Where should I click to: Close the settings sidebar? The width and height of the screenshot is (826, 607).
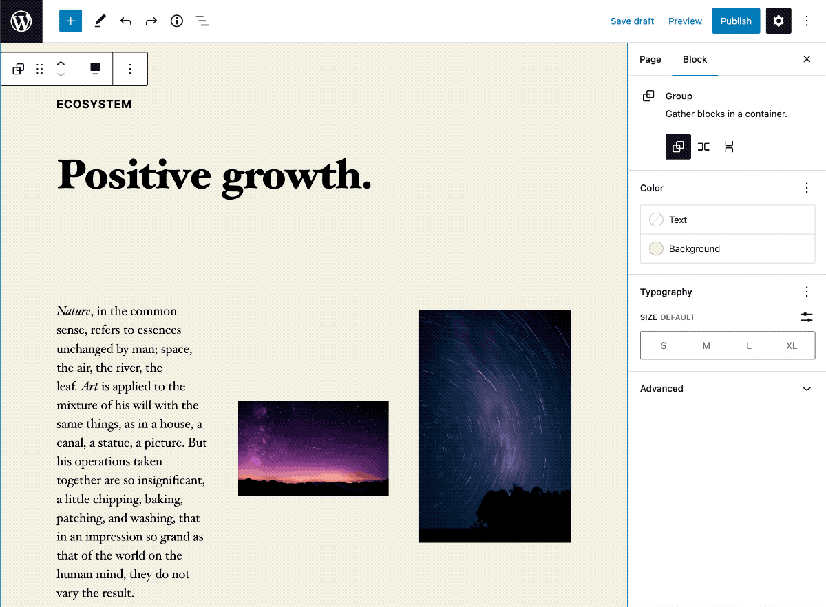coord(807,59)
